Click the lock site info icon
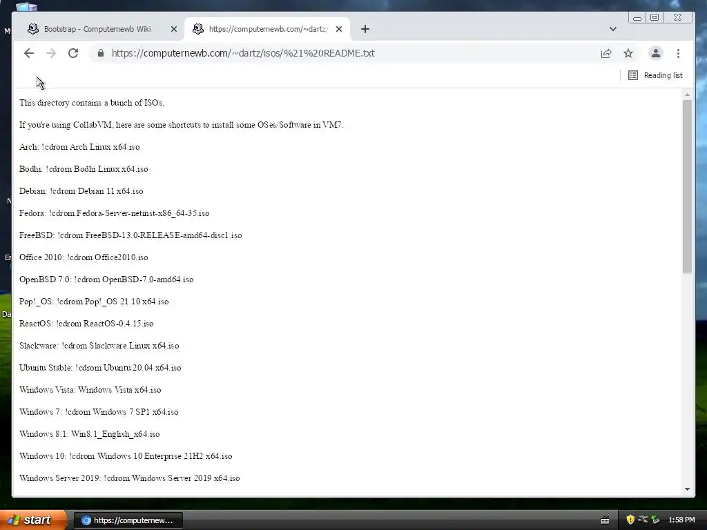707x530 pixels. [101, 53]
